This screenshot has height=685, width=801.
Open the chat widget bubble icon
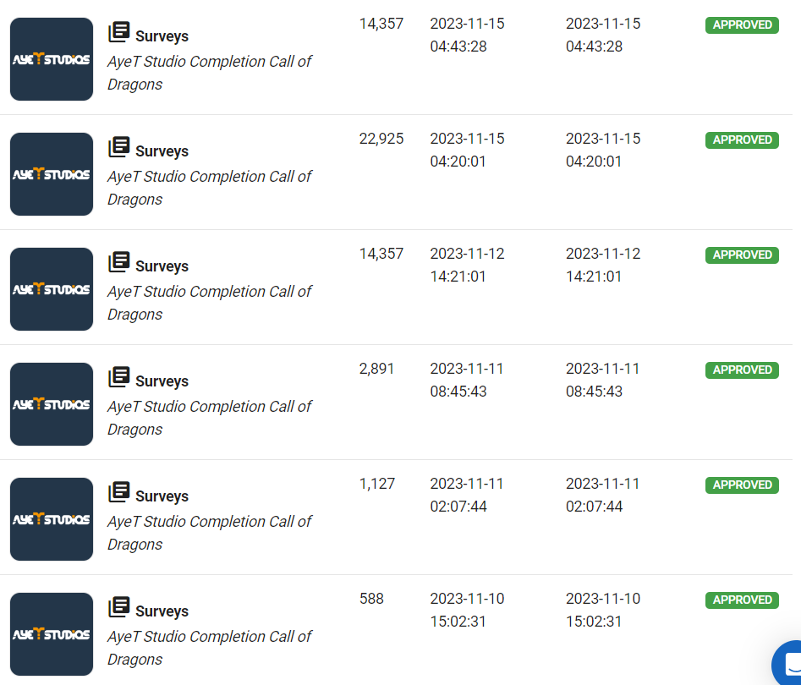coord(789,664)
